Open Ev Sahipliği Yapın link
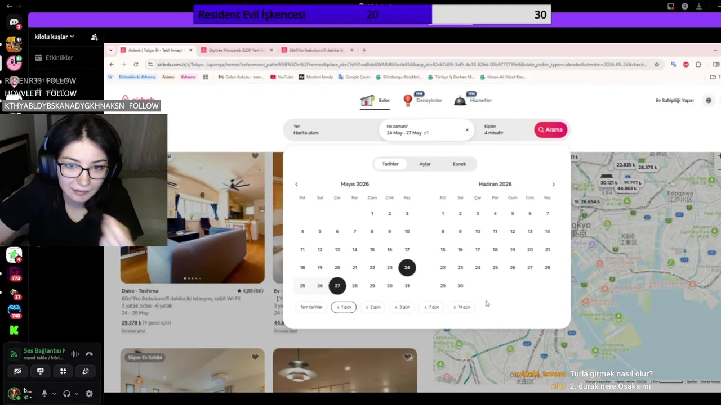This screenshot has height=405, width=721. [674, 101]
